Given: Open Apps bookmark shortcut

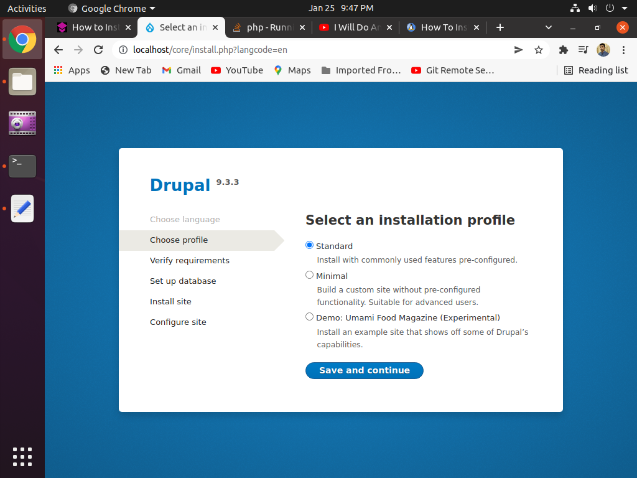Looking at the screenshot, I should [72, 70].
